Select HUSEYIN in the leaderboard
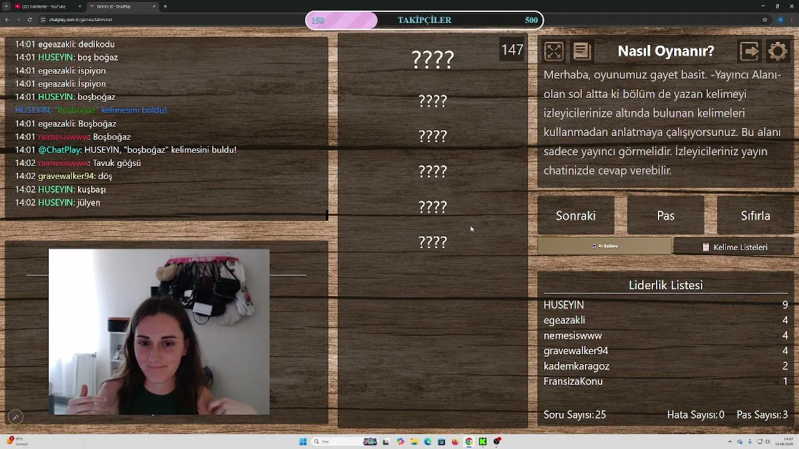The image size is (799, 449). click(665, 305)
